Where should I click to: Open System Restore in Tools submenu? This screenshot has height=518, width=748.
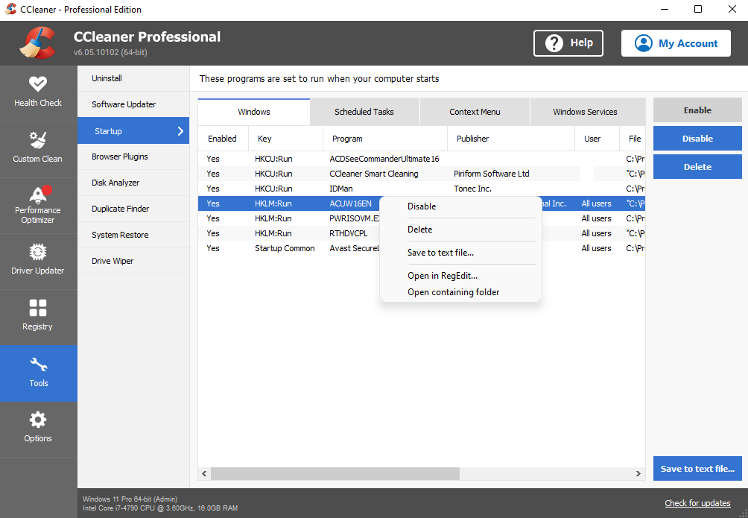pyautogui.click(x=133, y=235)
